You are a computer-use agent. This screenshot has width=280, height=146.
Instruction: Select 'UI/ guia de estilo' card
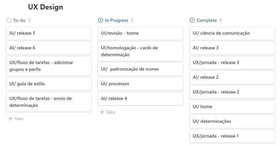click(48, 84)
